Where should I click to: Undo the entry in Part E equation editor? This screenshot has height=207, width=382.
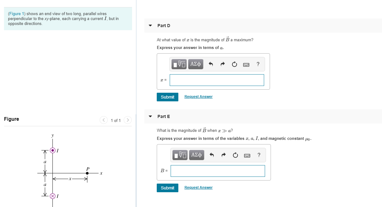click(x=211, y=155)
